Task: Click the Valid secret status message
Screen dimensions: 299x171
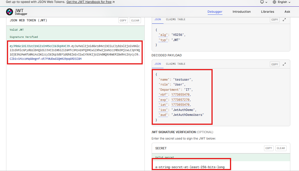Action: [165, 157]
